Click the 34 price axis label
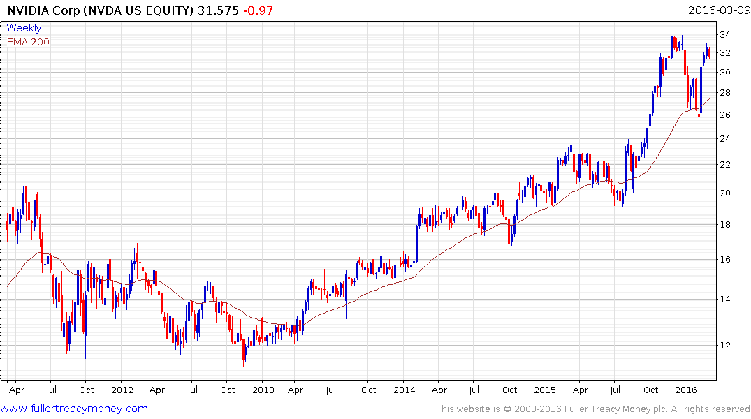Screen dimensions: 751x419 pos(724,34)
